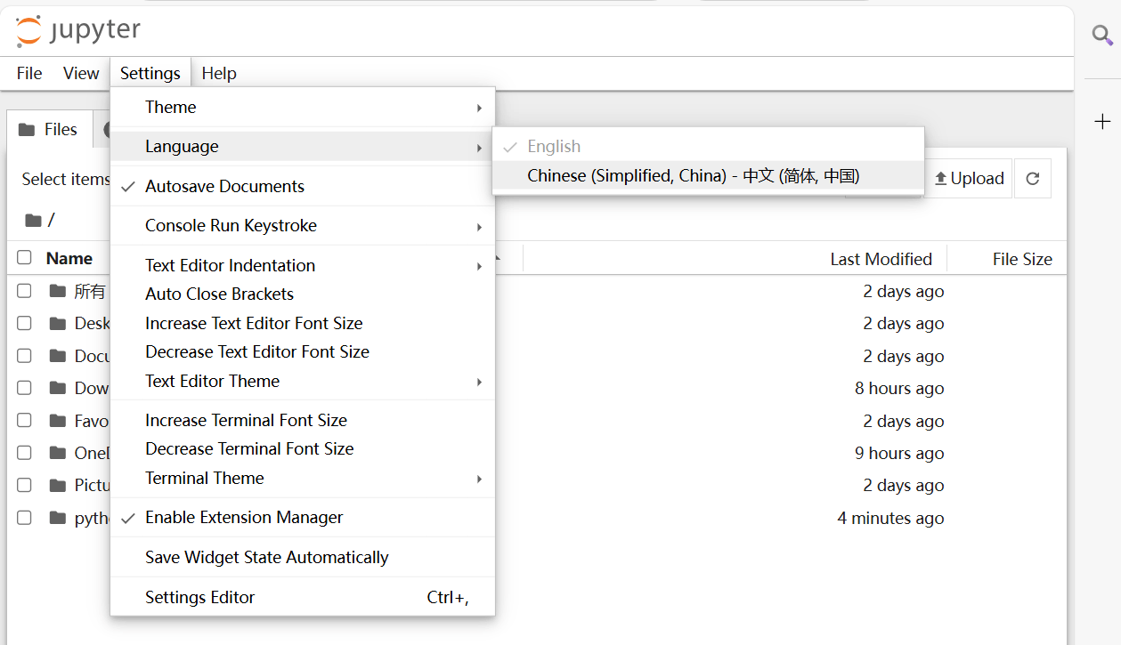Click the folder icon of the 所有 row

[x=59, y=291]
